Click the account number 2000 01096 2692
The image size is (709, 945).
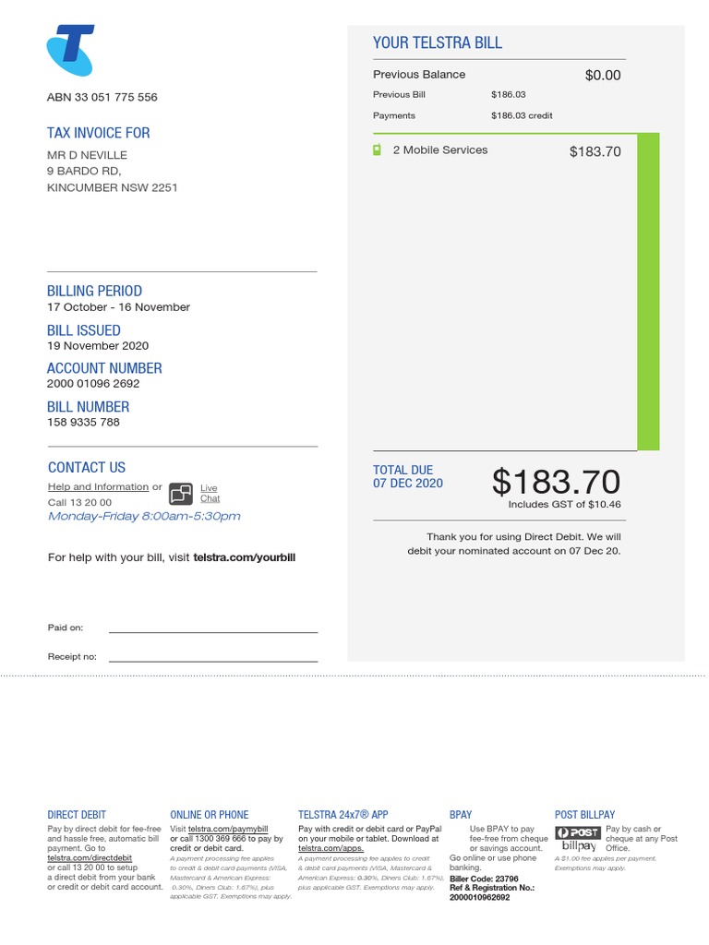click(93, 384)
